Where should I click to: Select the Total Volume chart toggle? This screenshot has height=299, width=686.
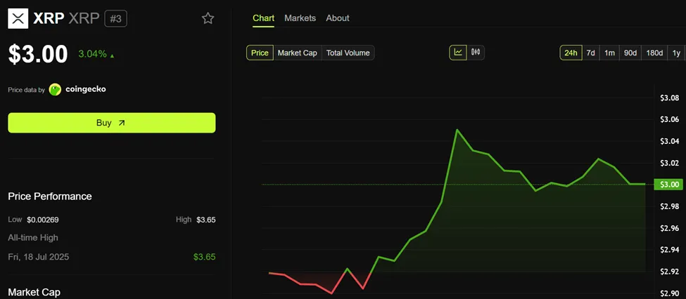point(348,53)
